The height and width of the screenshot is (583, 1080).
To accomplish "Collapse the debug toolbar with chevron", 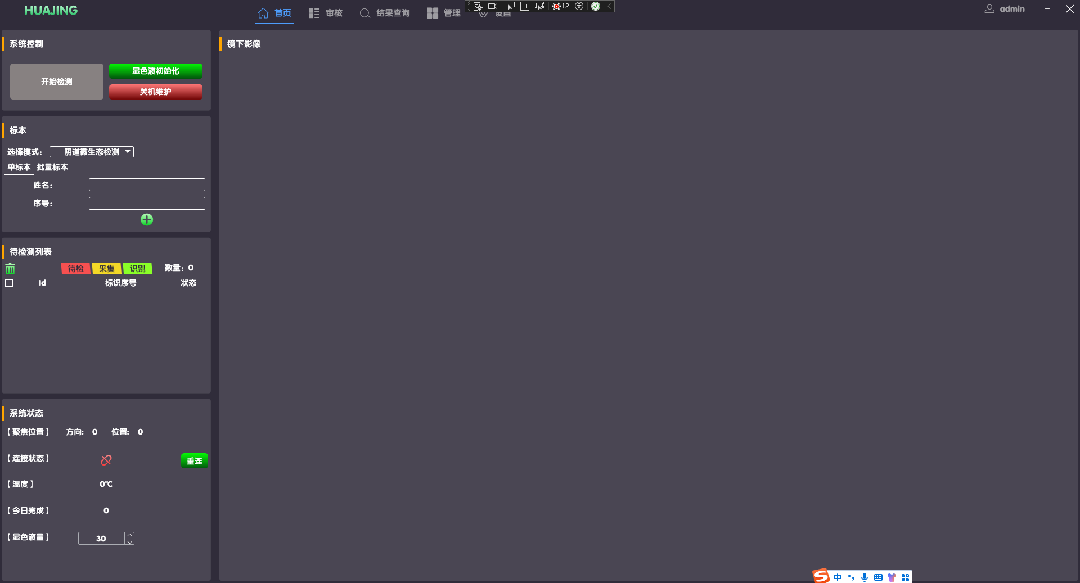I will [x=609, y=6].
